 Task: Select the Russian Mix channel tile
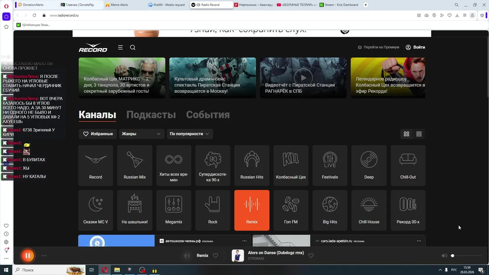coord(135,165)
